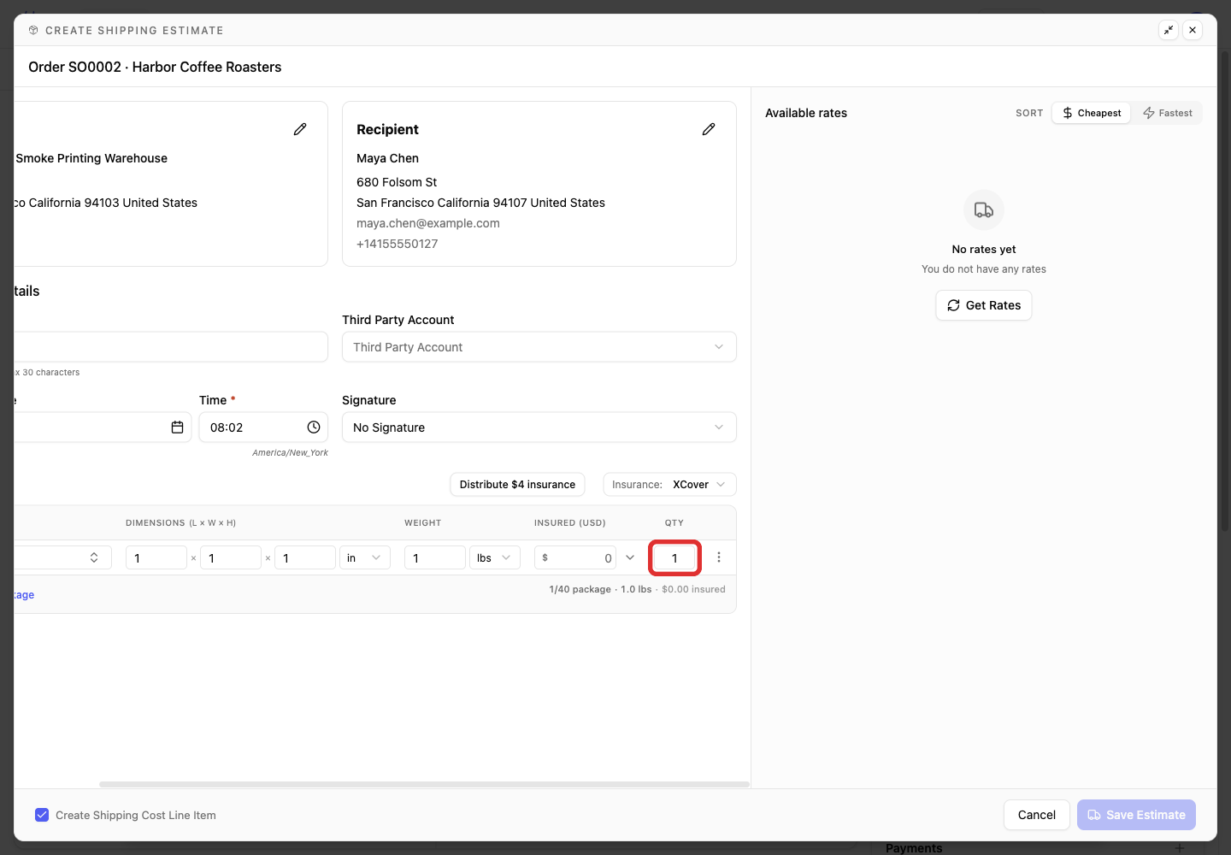Edit the Recipient address with pencil icon
Screen dimensions: 1231x855
coord(709,129)
